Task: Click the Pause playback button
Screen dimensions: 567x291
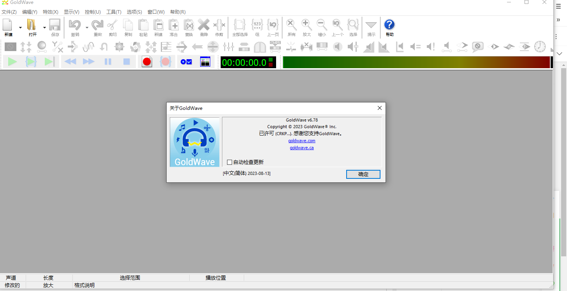Action: 108,62
